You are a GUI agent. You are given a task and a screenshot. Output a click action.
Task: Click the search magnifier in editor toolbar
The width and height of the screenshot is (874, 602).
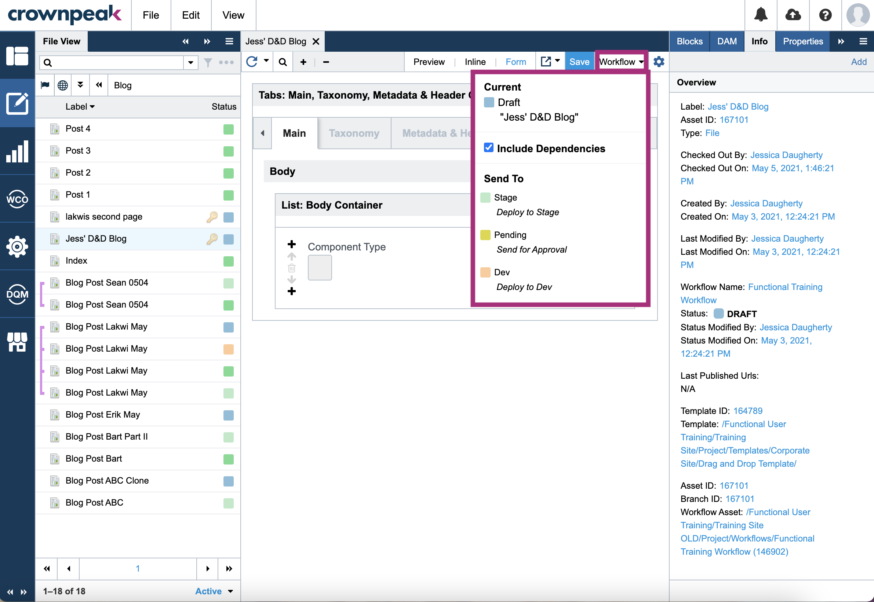pyautogui.click(x=283, y=62)
